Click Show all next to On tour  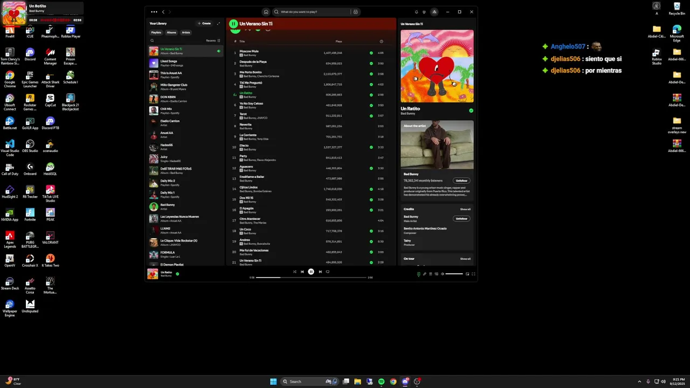pyautogui.click(x=465, y=259)
